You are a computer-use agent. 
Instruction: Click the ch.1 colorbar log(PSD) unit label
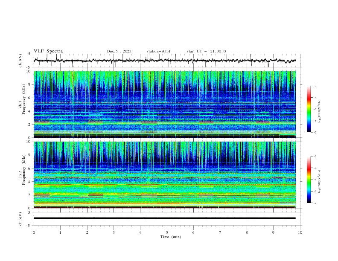click(320, 111)
